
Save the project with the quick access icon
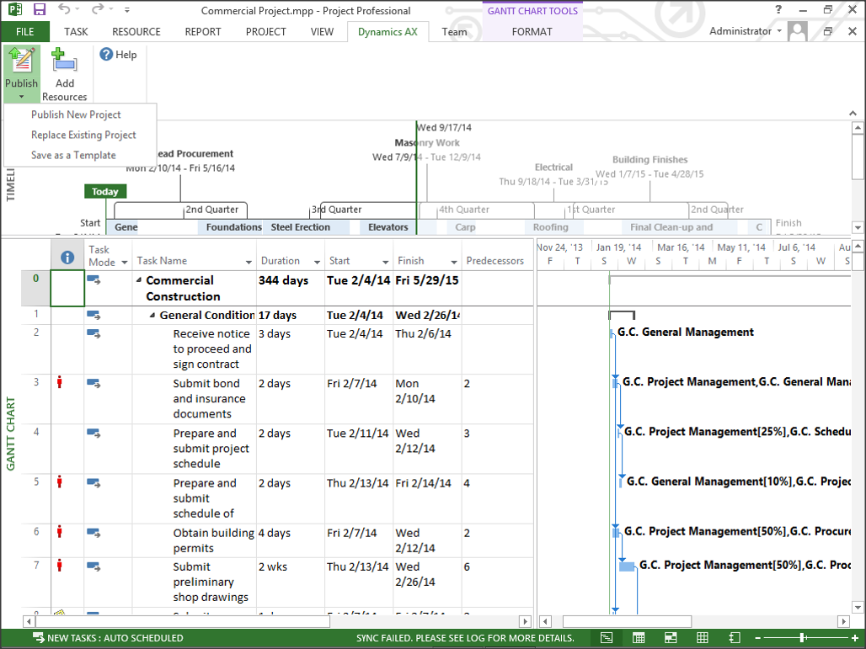[x=39, y=10]
